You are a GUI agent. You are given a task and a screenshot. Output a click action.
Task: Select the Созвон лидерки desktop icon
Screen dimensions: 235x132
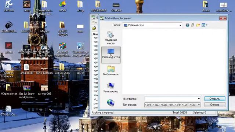point(9,71)
